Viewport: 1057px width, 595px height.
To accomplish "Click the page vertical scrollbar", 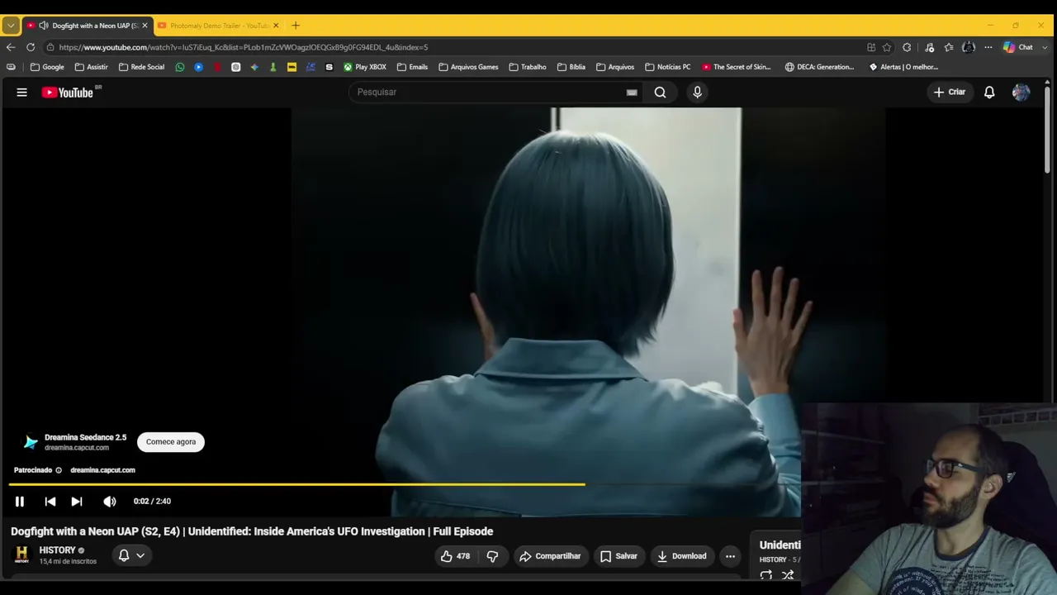I will pyautogui.click(x=1048, y=128).
